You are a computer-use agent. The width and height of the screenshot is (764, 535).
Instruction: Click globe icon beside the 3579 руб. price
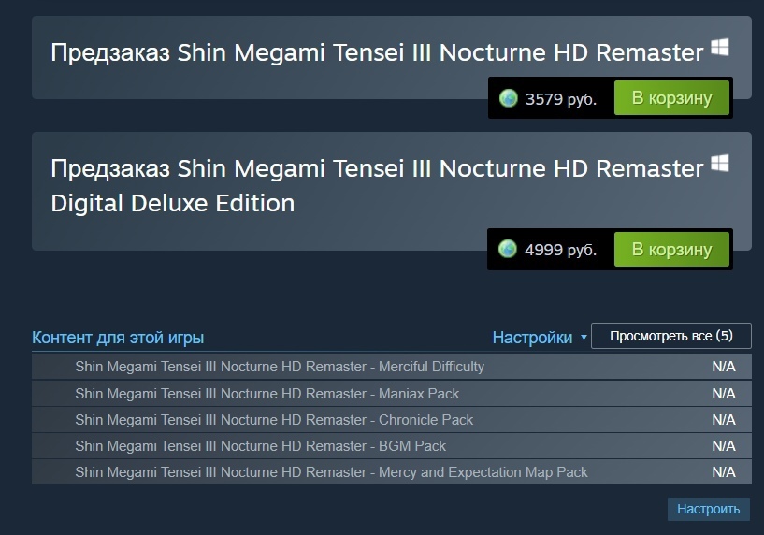508,98
